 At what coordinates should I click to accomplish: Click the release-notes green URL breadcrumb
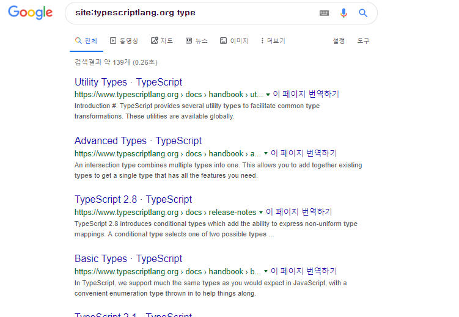[x=165, y=213]
